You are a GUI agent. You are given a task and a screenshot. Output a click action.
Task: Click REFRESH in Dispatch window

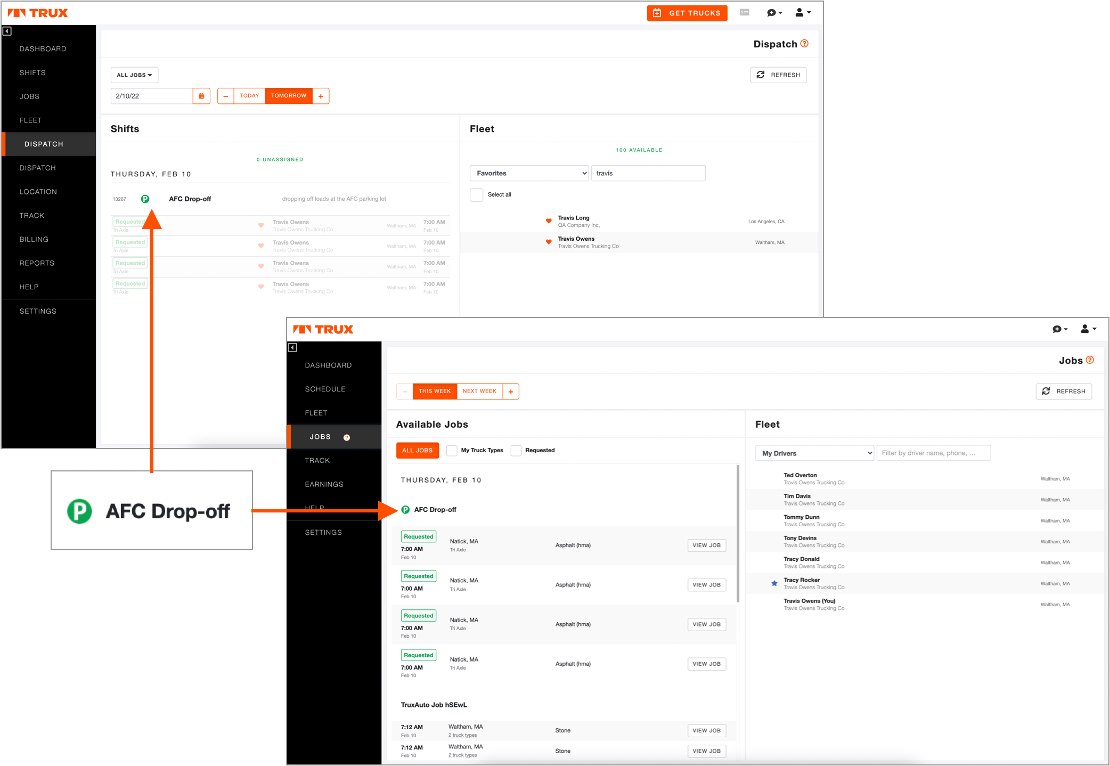pos(778,75)
